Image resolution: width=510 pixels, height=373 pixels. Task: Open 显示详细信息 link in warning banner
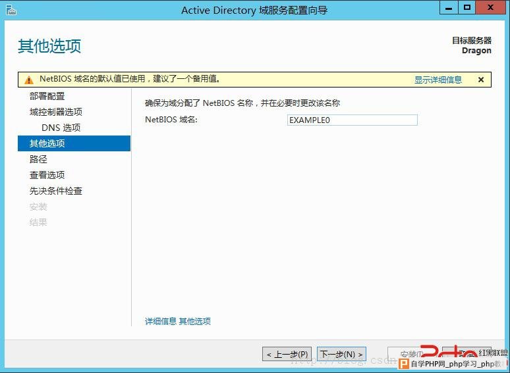tap(438, 80)
